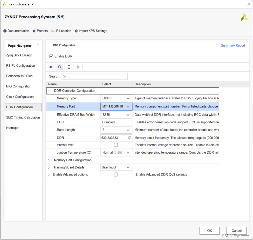This screenshot has height=240, width=253.
Task: Go to SMC Timing Calculation page
Action: tap(23, 117)
